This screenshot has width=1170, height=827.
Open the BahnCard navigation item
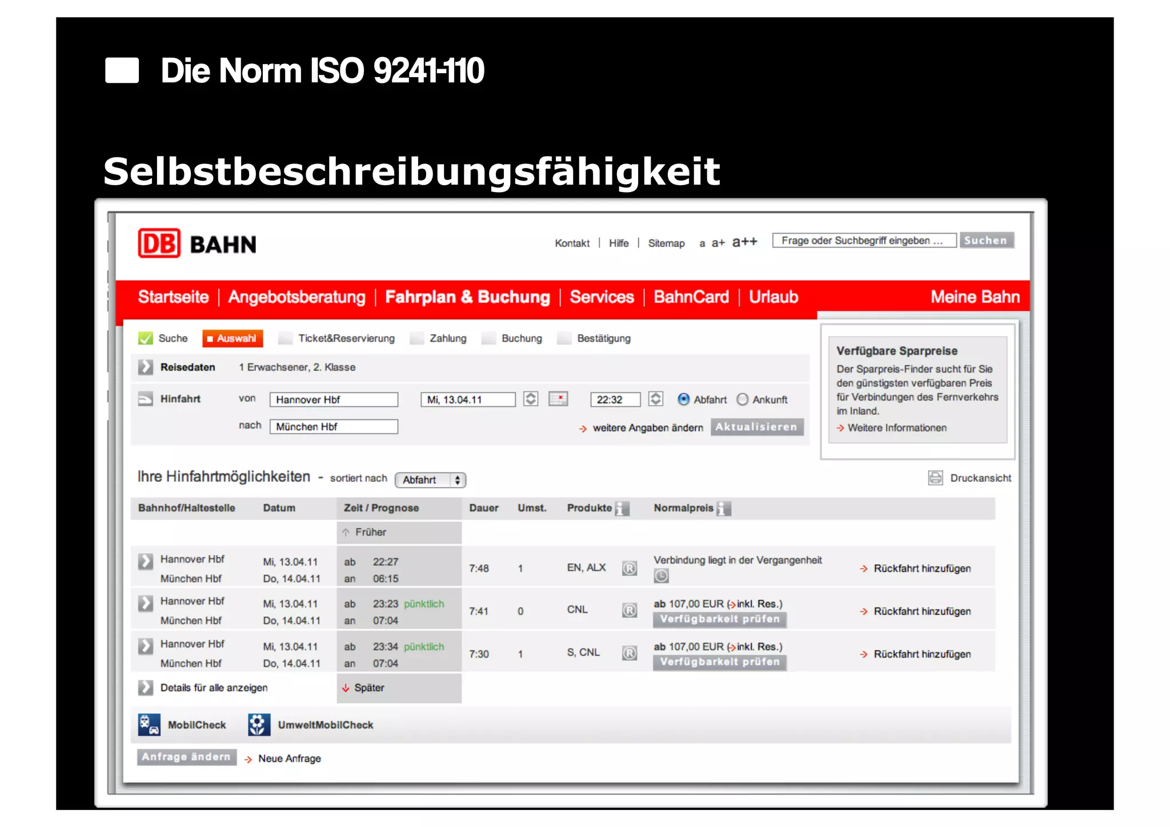point(691,297)
